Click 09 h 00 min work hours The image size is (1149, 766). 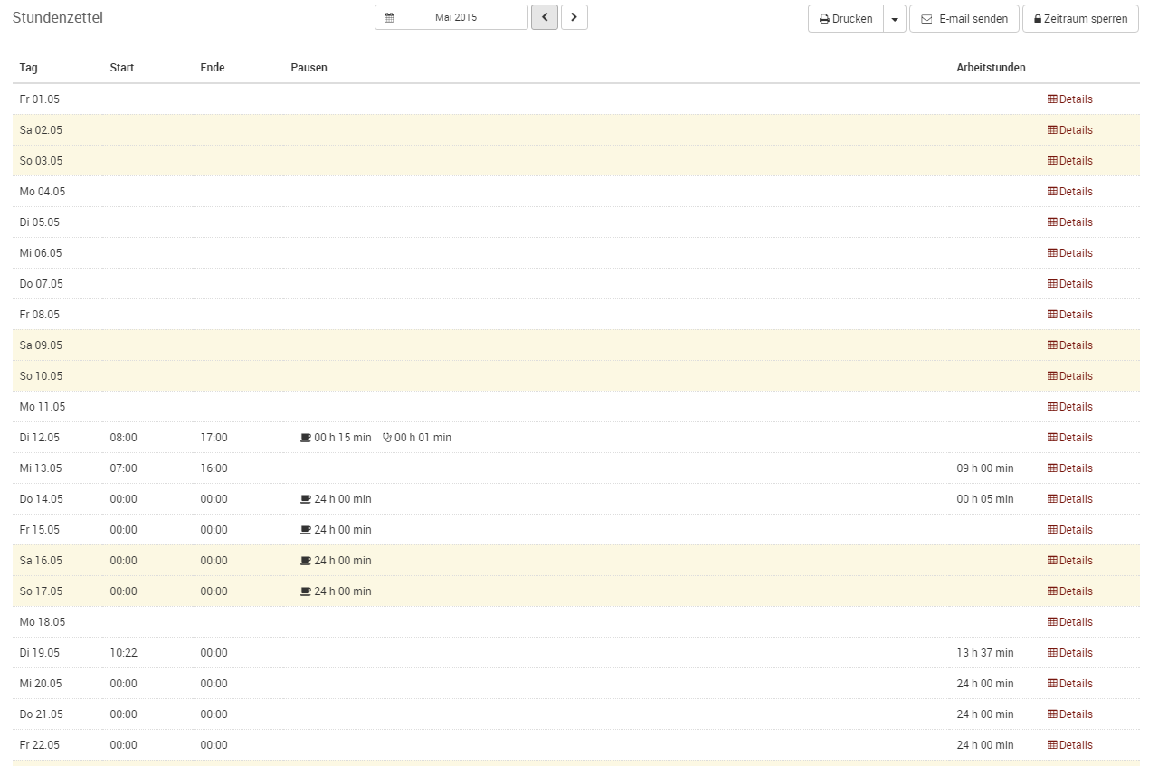click(x=985, y=468)
